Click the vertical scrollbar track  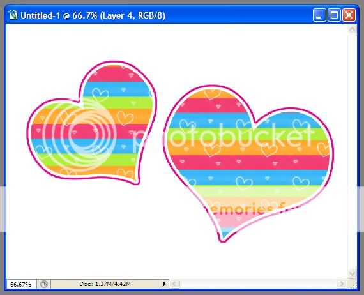tap(352, 151)
